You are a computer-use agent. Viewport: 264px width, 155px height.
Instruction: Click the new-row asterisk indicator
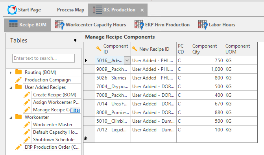pyautogui.click(x=85, y=138)
